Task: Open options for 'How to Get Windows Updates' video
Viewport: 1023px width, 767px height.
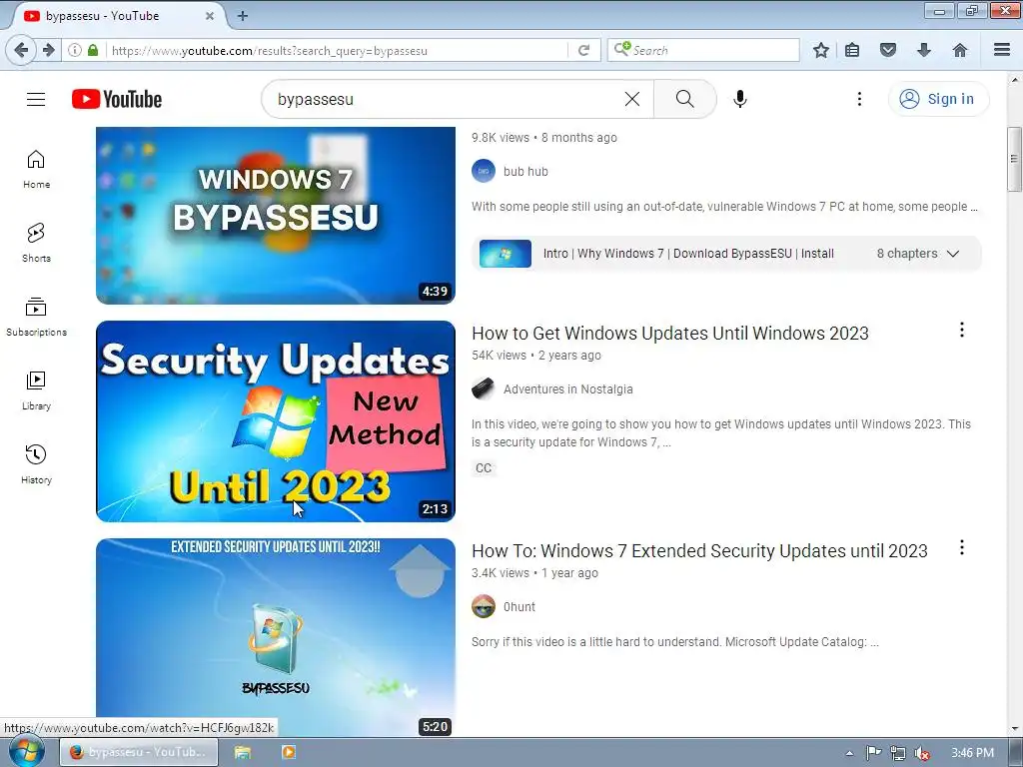Action: [962, 330]
